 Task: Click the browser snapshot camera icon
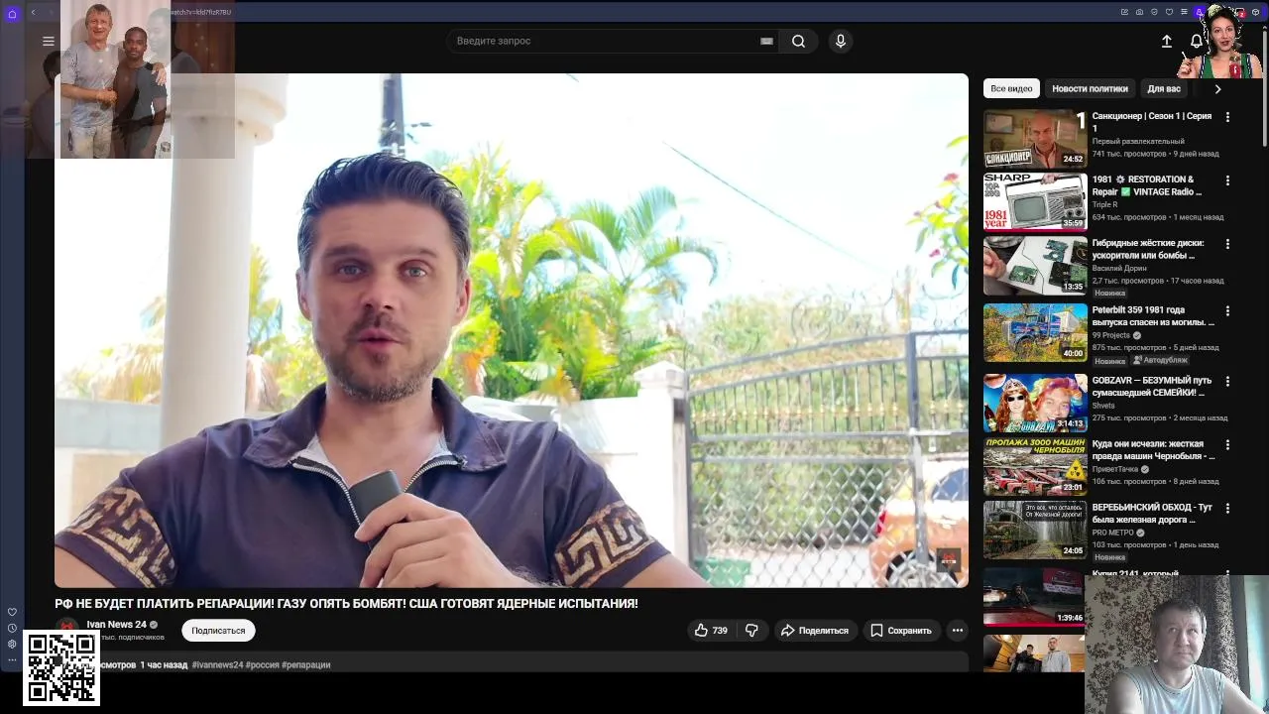coord(1139,12)
